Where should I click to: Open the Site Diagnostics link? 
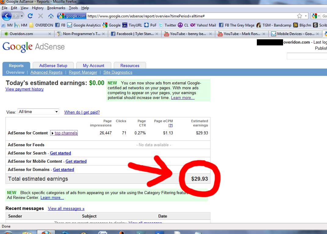tap(118, 72)
